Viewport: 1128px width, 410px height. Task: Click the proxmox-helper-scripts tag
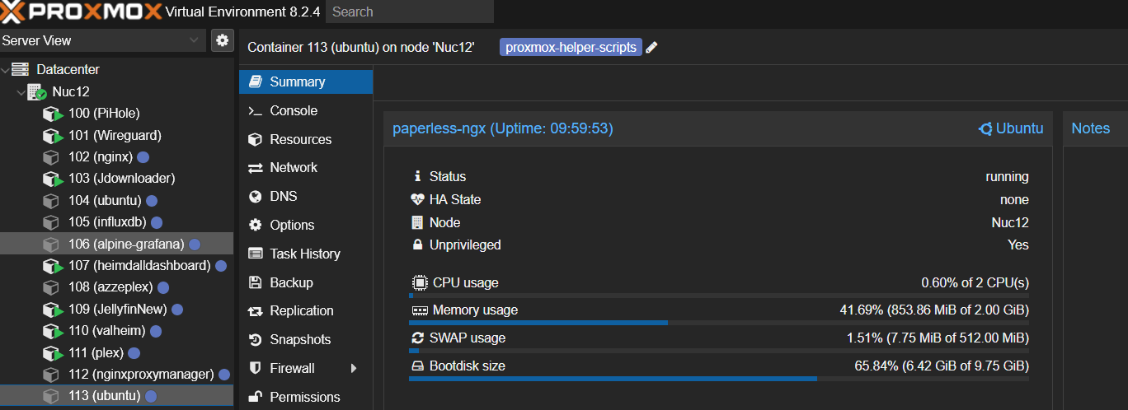point(571,48)
